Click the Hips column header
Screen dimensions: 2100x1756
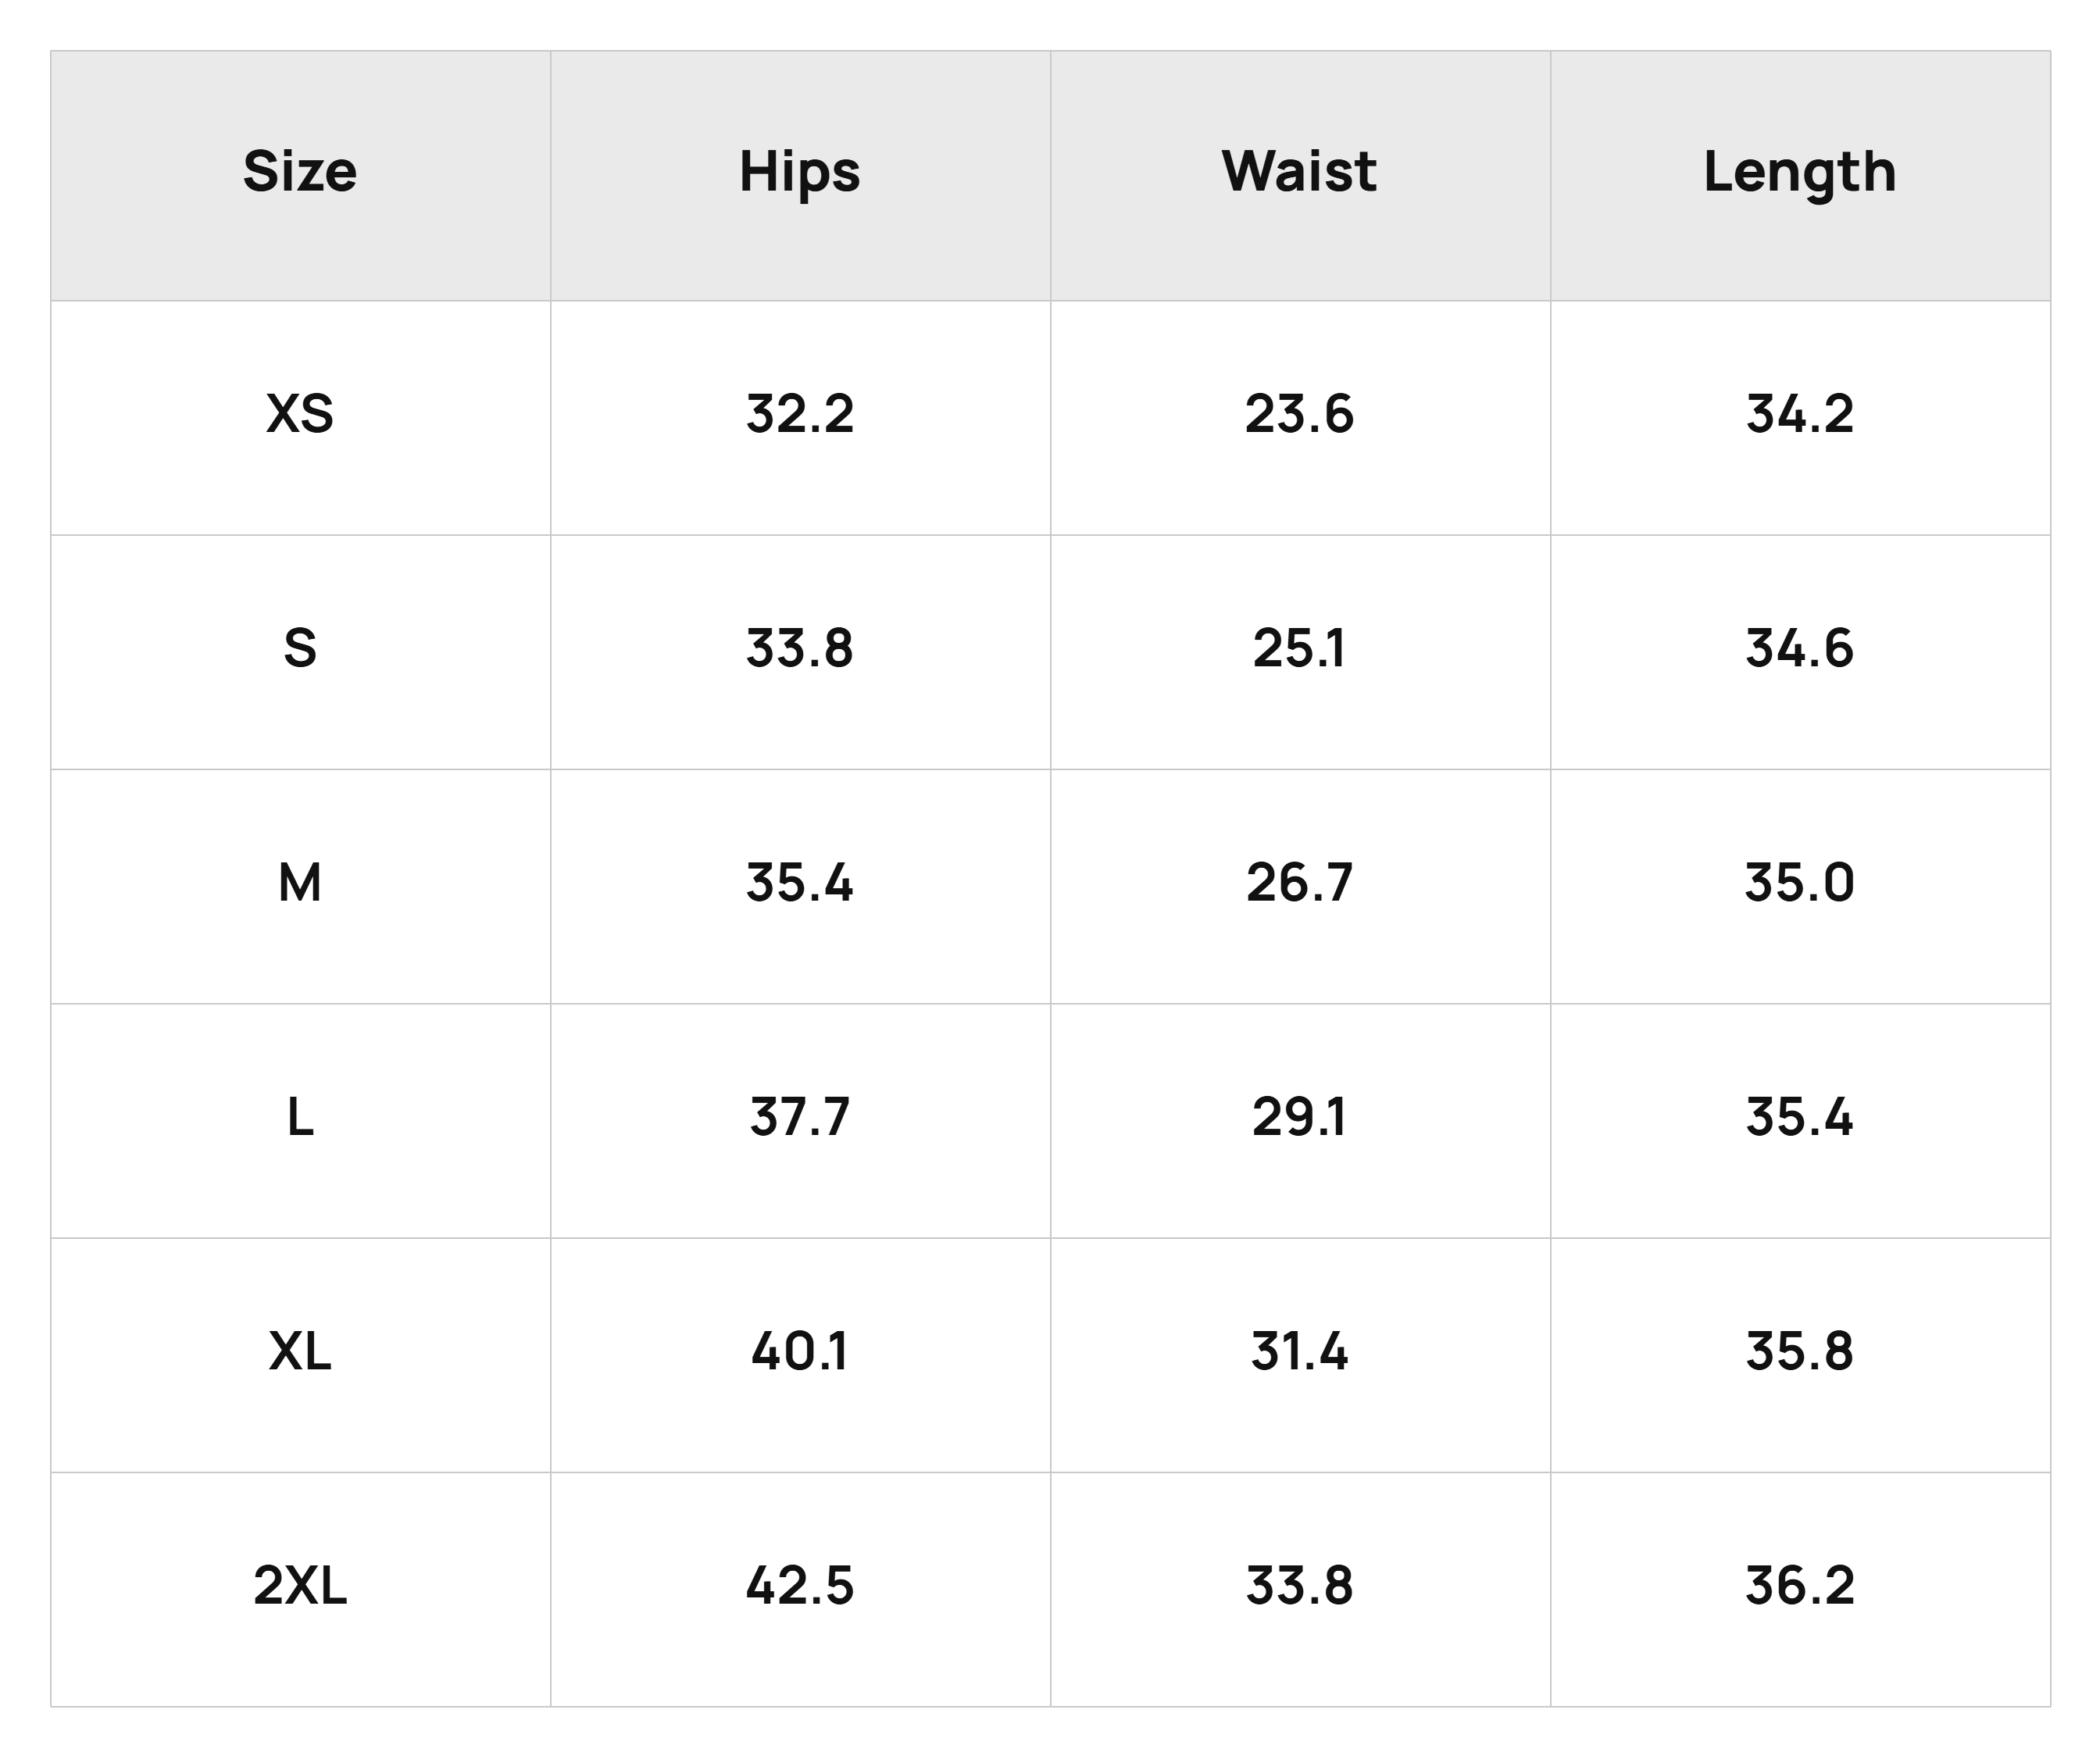(x=800, y=173)
